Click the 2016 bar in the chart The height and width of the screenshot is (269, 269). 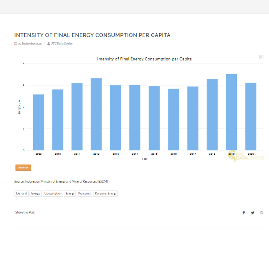click(174, 120)
